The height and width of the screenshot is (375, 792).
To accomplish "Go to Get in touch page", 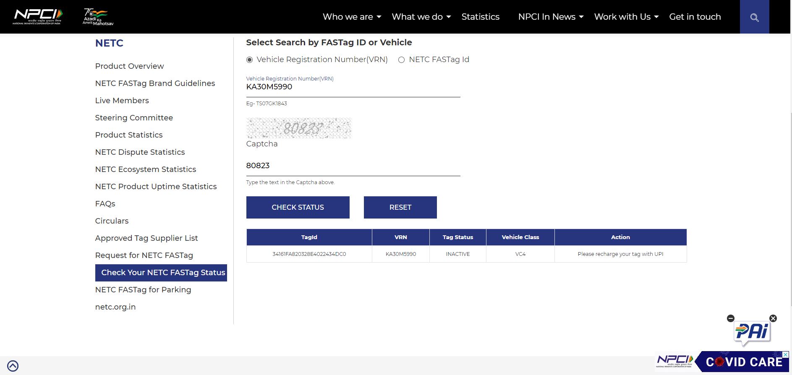I will [x=695, y=17].
